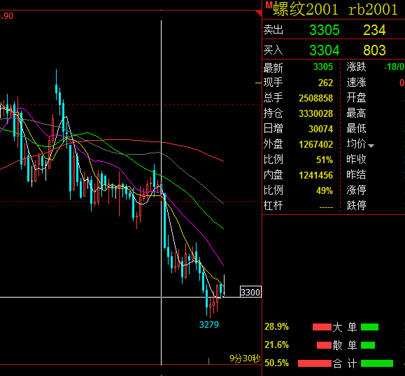Click the red 合计 buy bar
Screen dimensions: 405x376
pos(315,363)
